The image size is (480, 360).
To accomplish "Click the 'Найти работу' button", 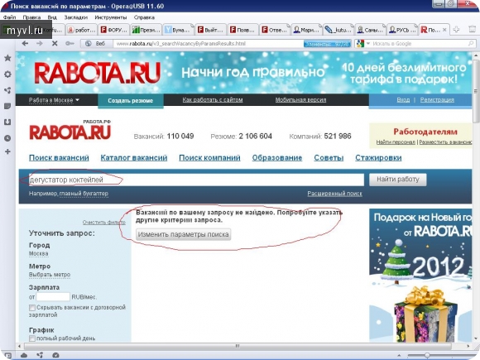I will click(397, 180).
